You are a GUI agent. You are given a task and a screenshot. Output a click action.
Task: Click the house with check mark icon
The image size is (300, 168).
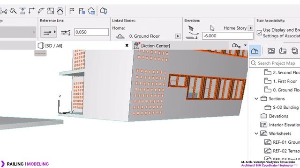point(104,11)
